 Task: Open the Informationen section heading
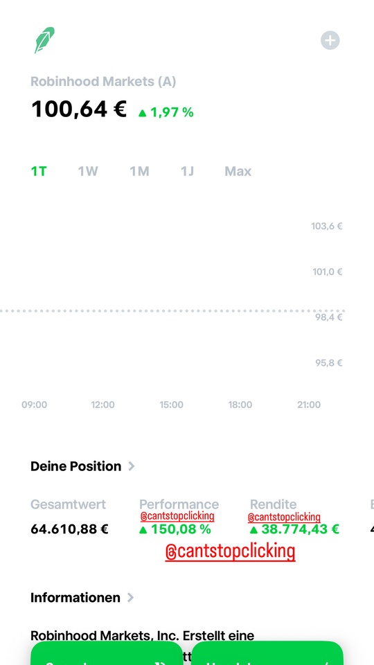click(x=75, y=598)
